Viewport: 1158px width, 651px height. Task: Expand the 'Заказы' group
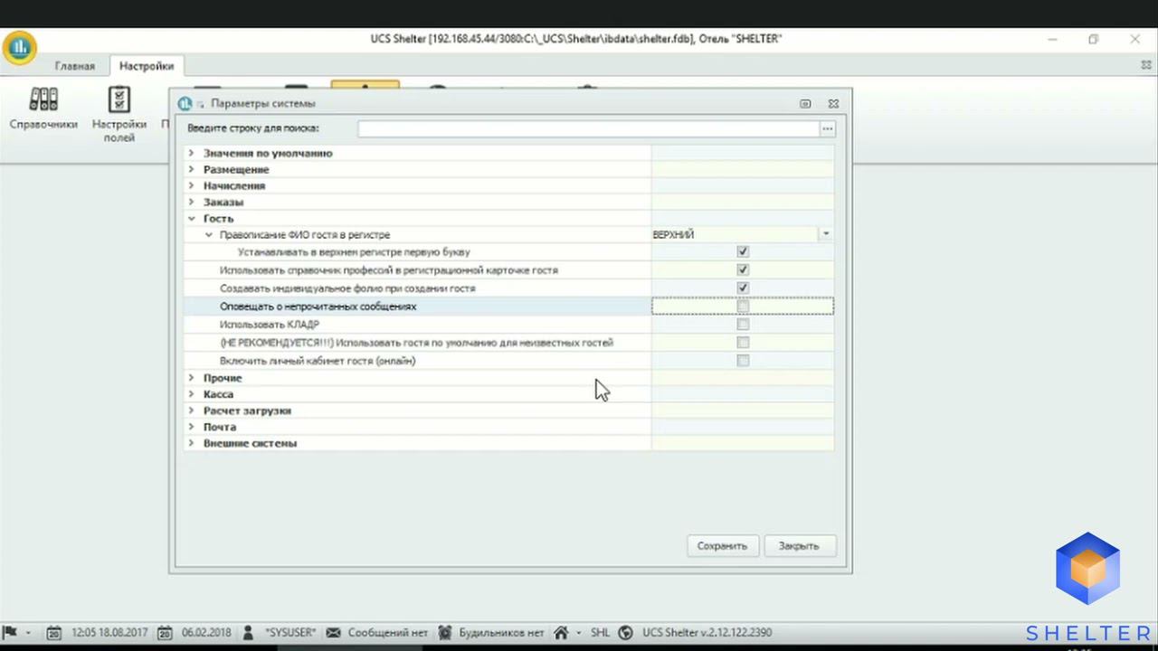[x=191, y=202]
